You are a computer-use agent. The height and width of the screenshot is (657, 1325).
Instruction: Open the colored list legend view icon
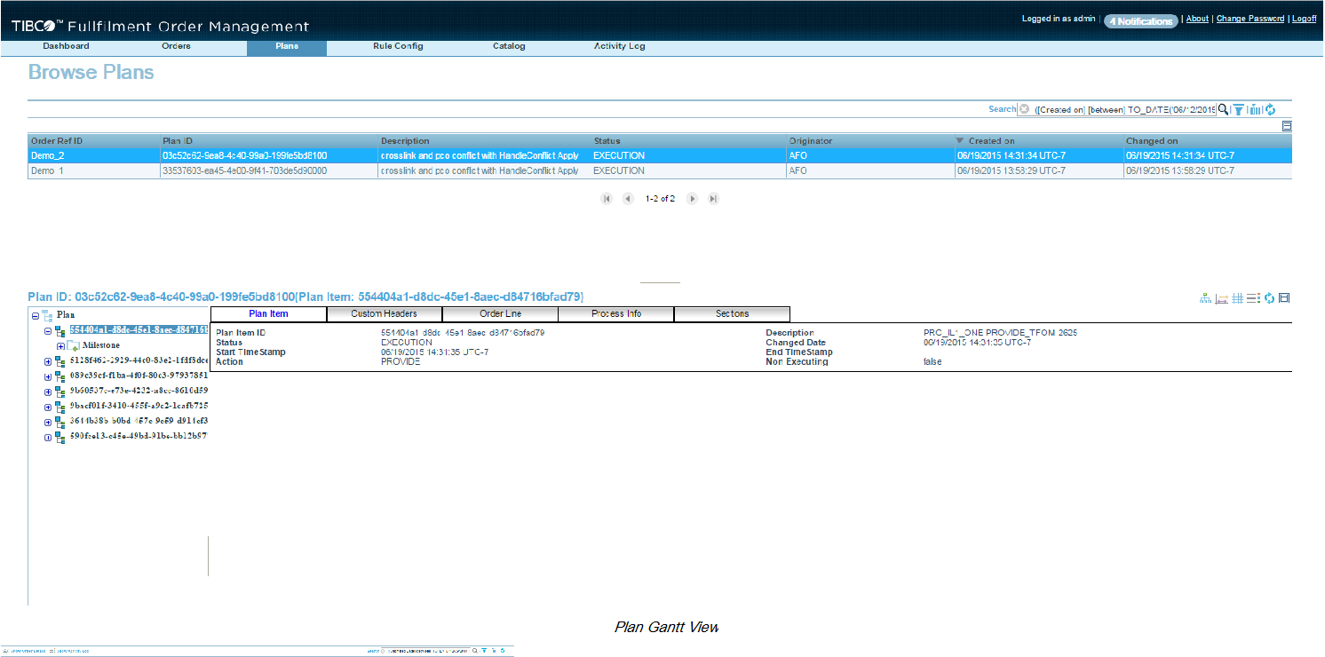(1253, 298)
